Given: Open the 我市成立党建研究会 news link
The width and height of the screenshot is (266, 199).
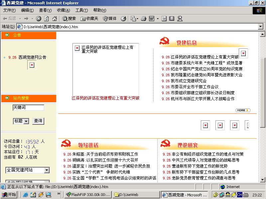Looking at the screenshot, I should 189,81.
